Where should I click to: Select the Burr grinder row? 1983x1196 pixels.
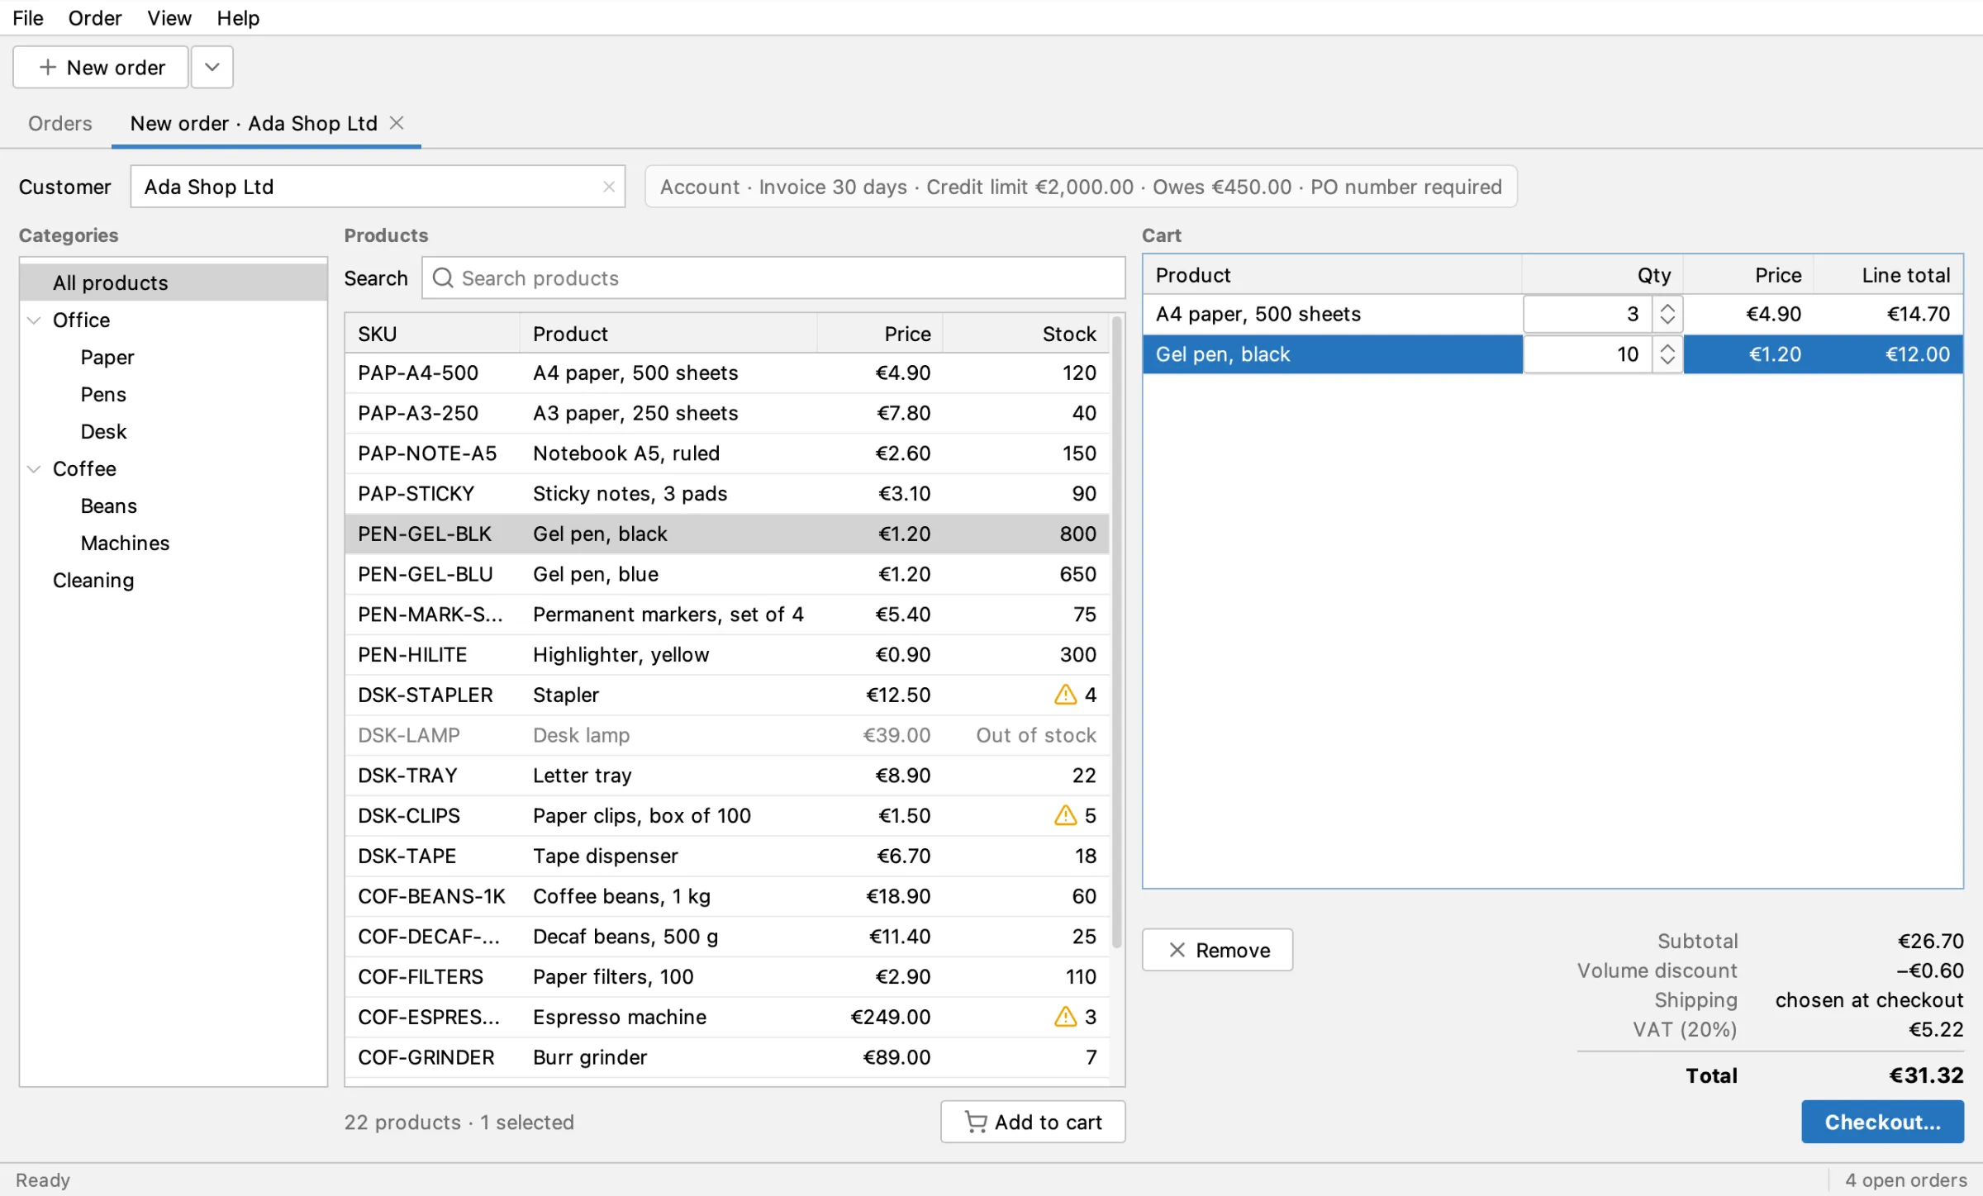tap(727, 1057)
